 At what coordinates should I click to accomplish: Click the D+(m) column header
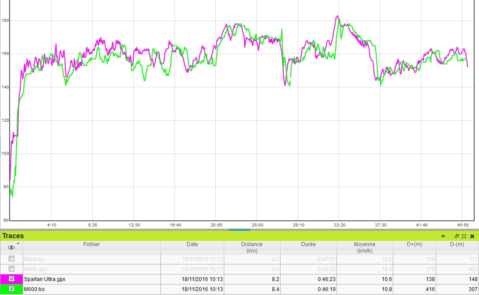pos(414,244)
